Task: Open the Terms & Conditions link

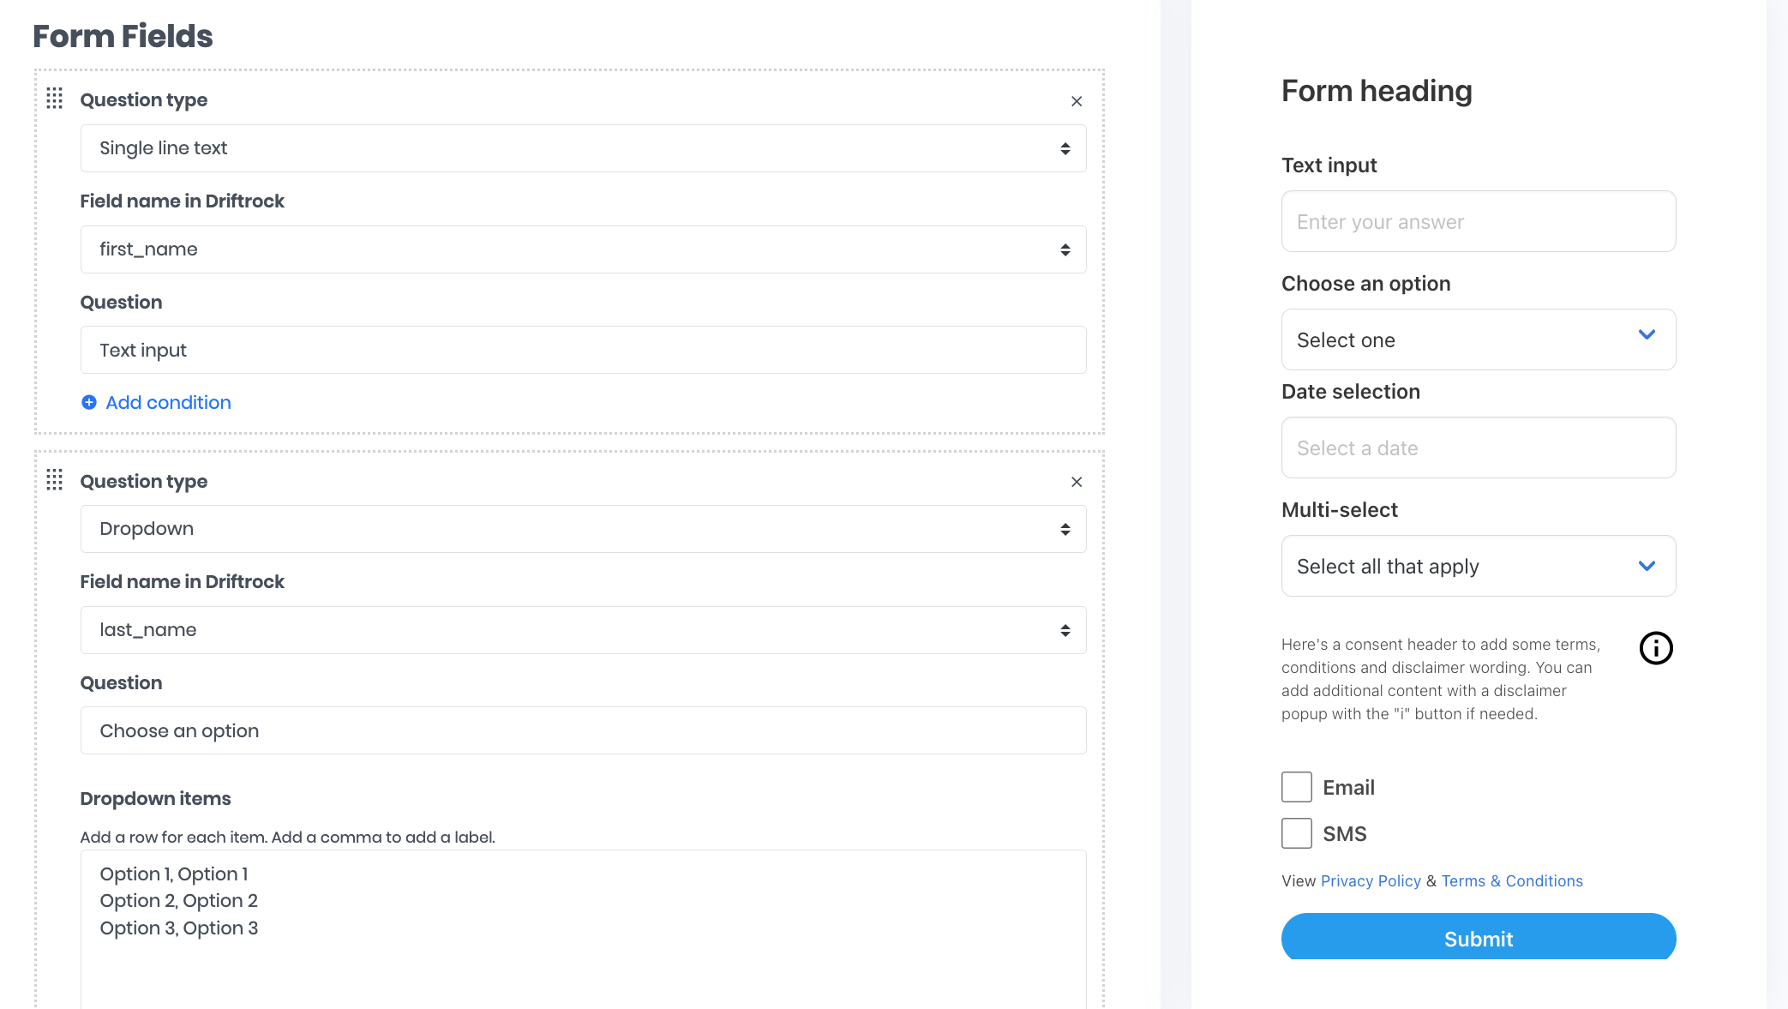Action: (1512, 880)
